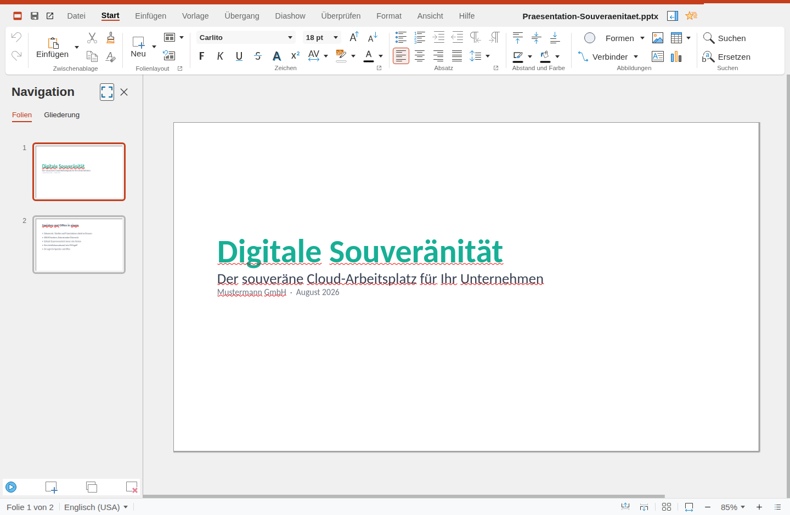790x515 pixels.
Task: Select align right toggle
Action: [438, 56]
